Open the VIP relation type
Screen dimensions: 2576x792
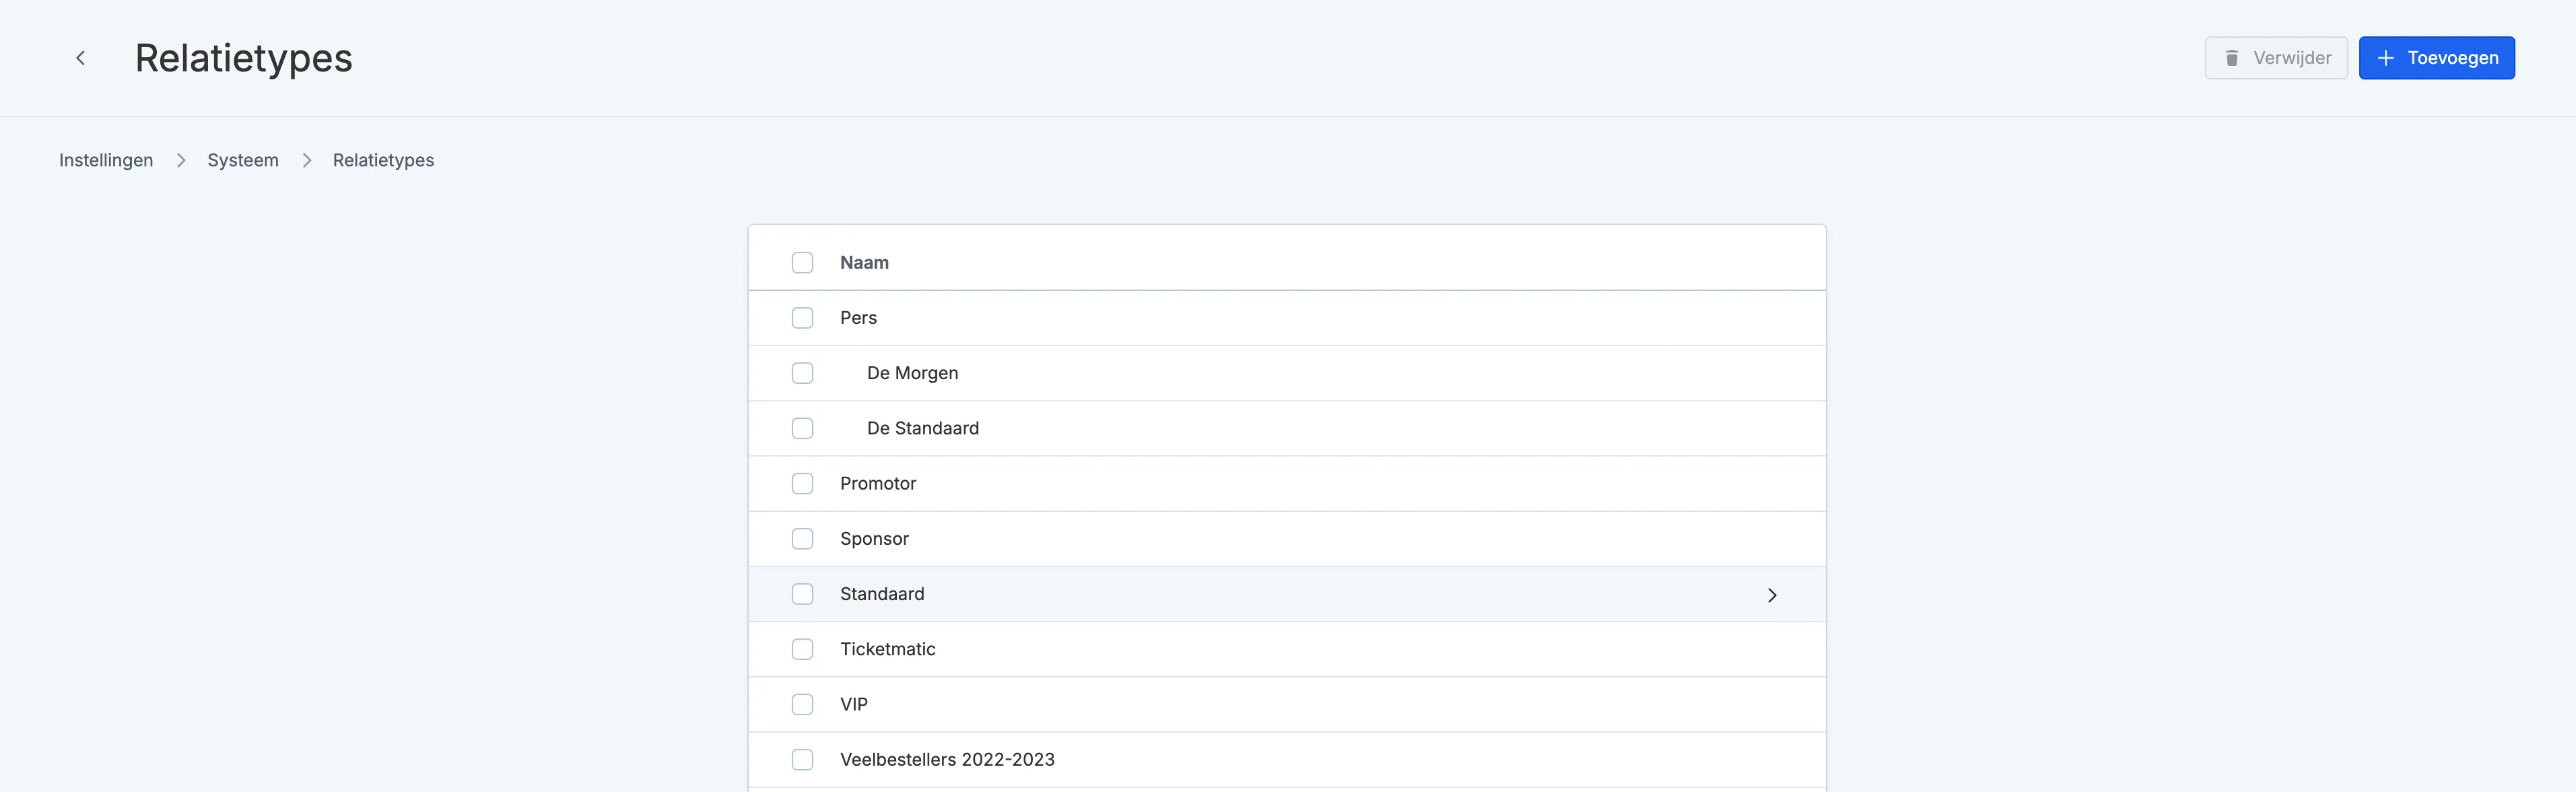(854, 704)
